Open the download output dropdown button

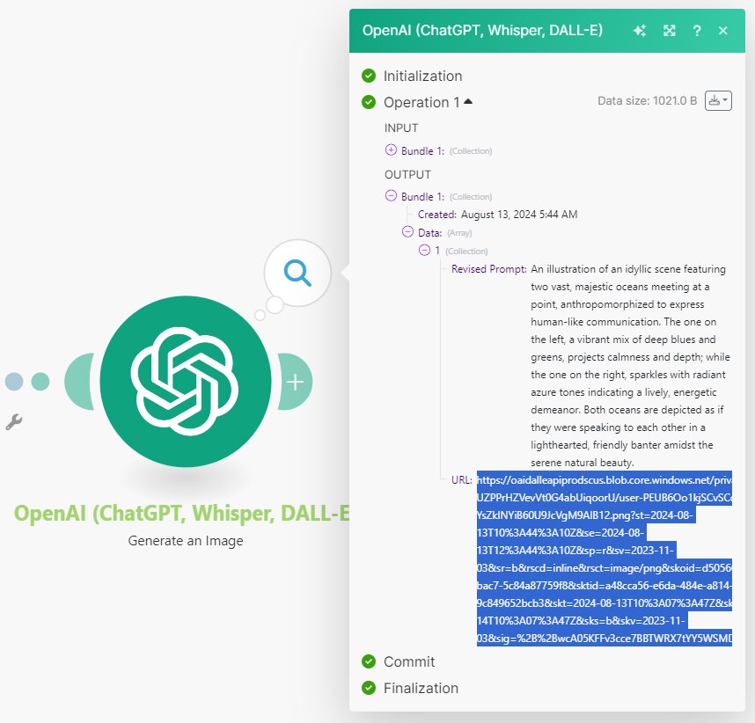[719, 100]
